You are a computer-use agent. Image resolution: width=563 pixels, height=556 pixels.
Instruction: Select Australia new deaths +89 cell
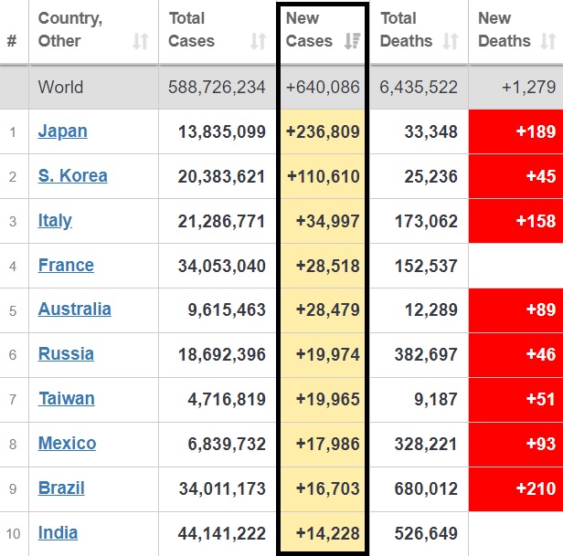(x=515, y=310)
